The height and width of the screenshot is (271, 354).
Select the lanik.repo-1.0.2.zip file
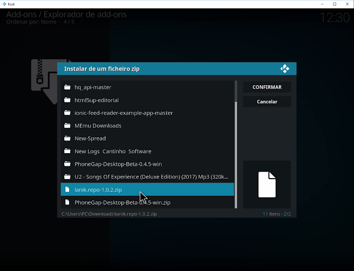pos(148,190)
